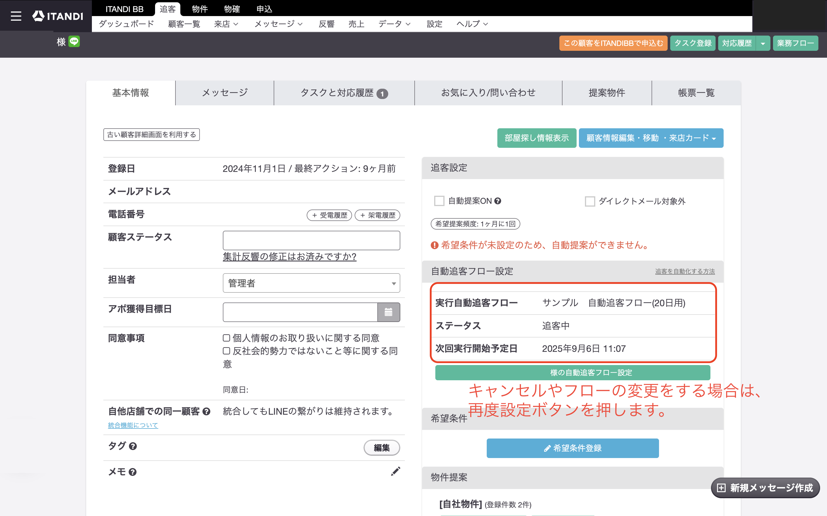Image resolution: width=827 pixels, height=516 pixels.
Task: Open 設定 in navigation
Action: [434, 24]
